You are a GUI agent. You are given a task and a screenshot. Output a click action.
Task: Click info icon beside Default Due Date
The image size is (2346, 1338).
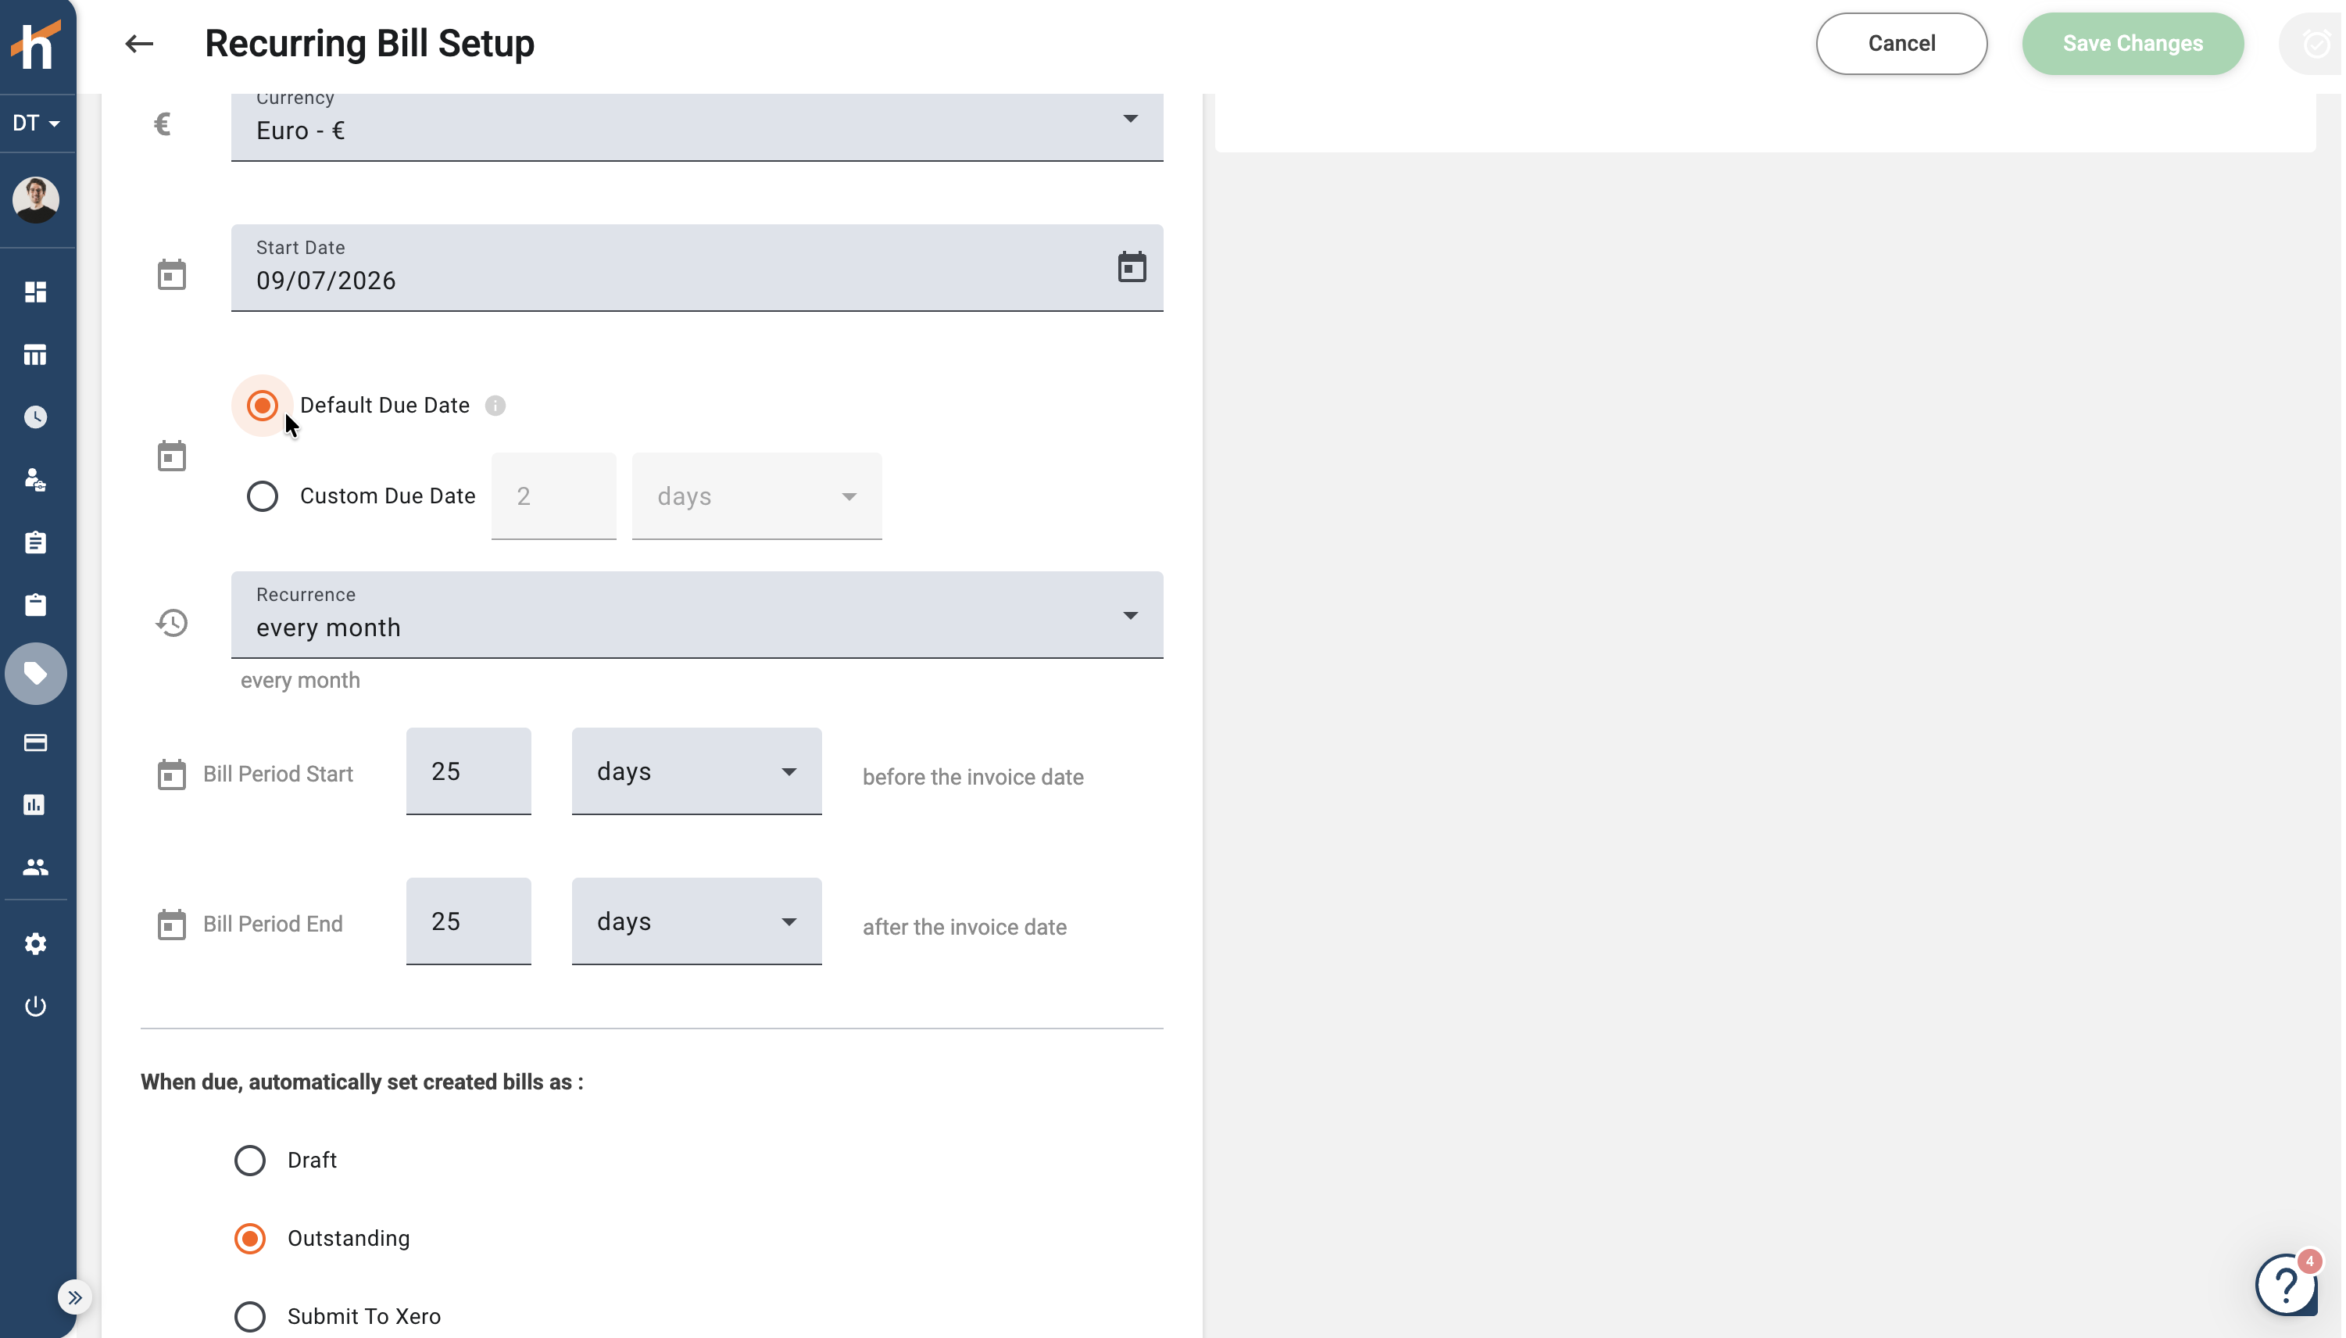(495, 406)
